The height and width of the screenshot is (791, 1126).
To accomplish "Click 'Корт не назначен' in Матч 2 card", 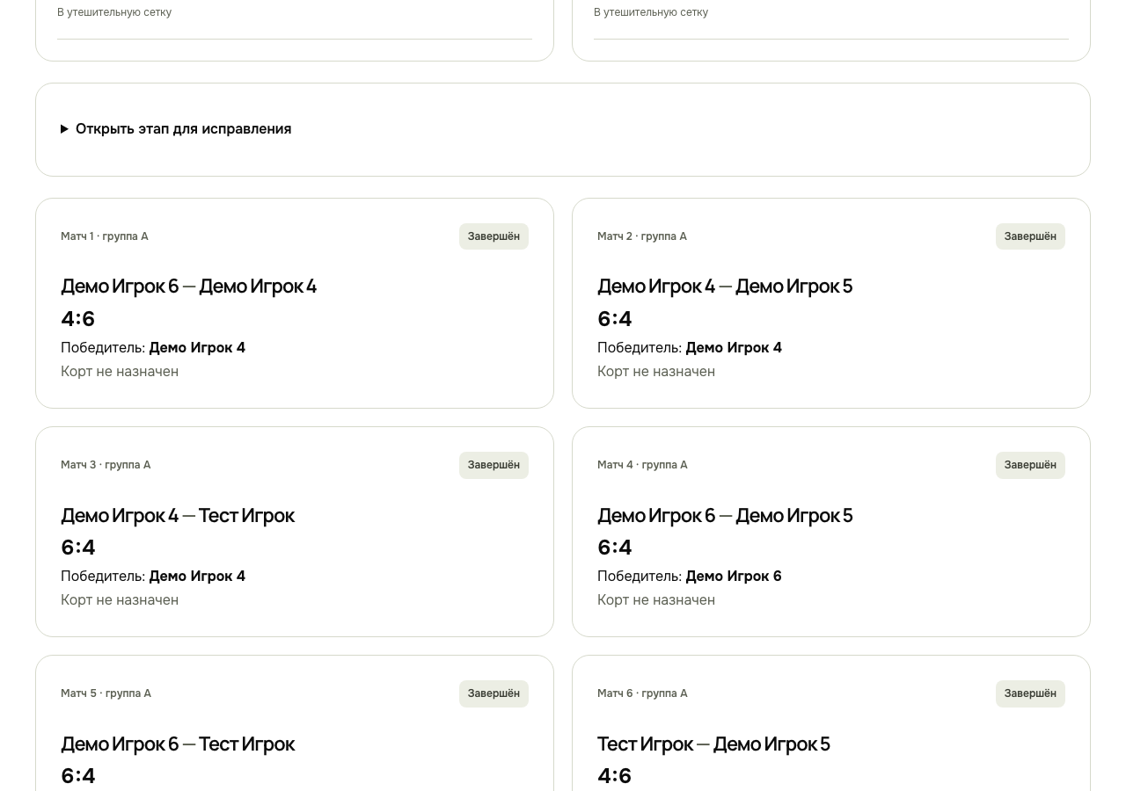I will click(x=656, y=371).
